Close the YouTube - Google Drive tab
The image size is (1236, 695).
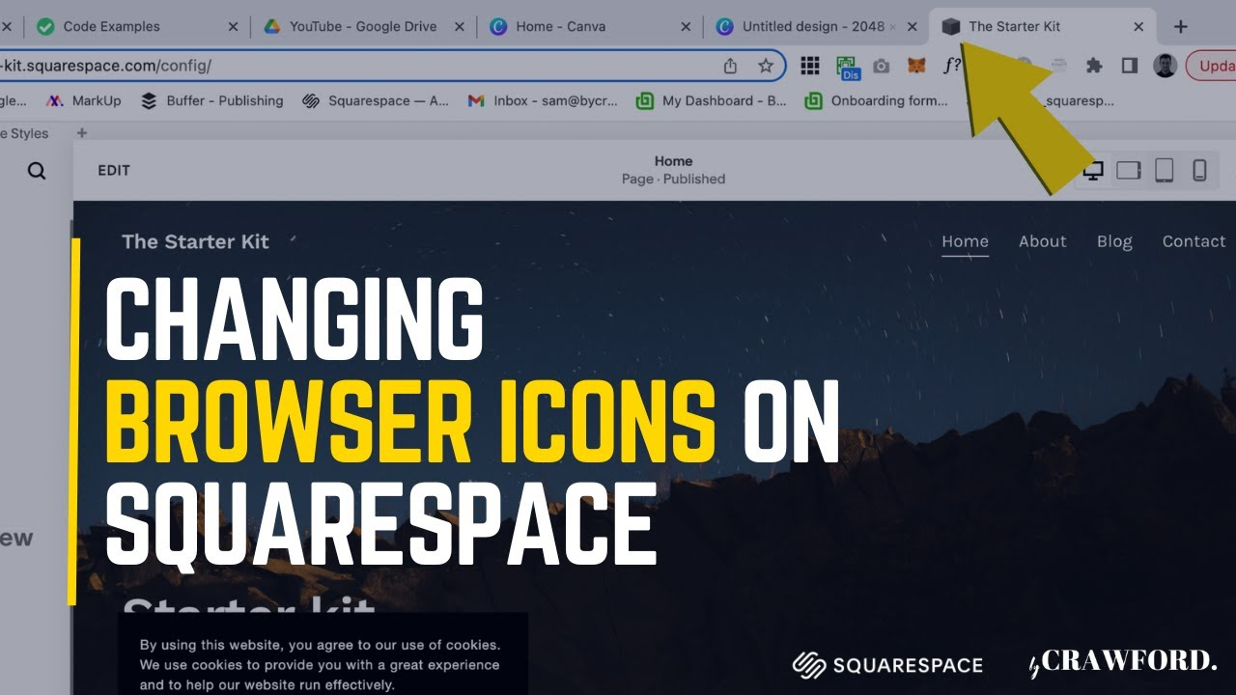coord(460,27)
